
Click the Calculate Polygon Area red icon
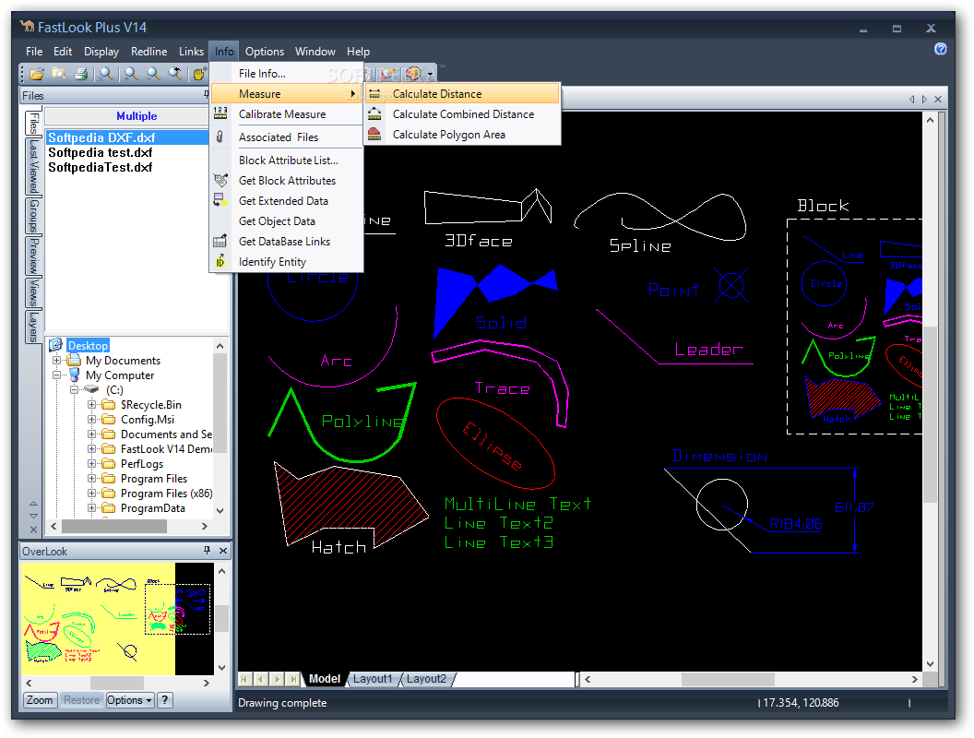[374, 134]
